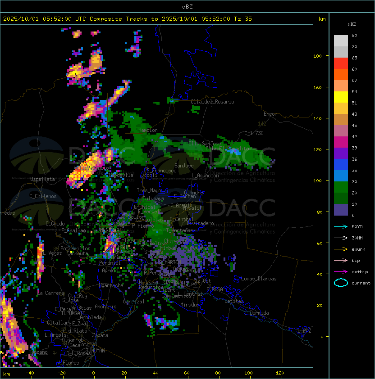
Task: Click the '180' tick on the vertical km axis
Action: [317, 56]
